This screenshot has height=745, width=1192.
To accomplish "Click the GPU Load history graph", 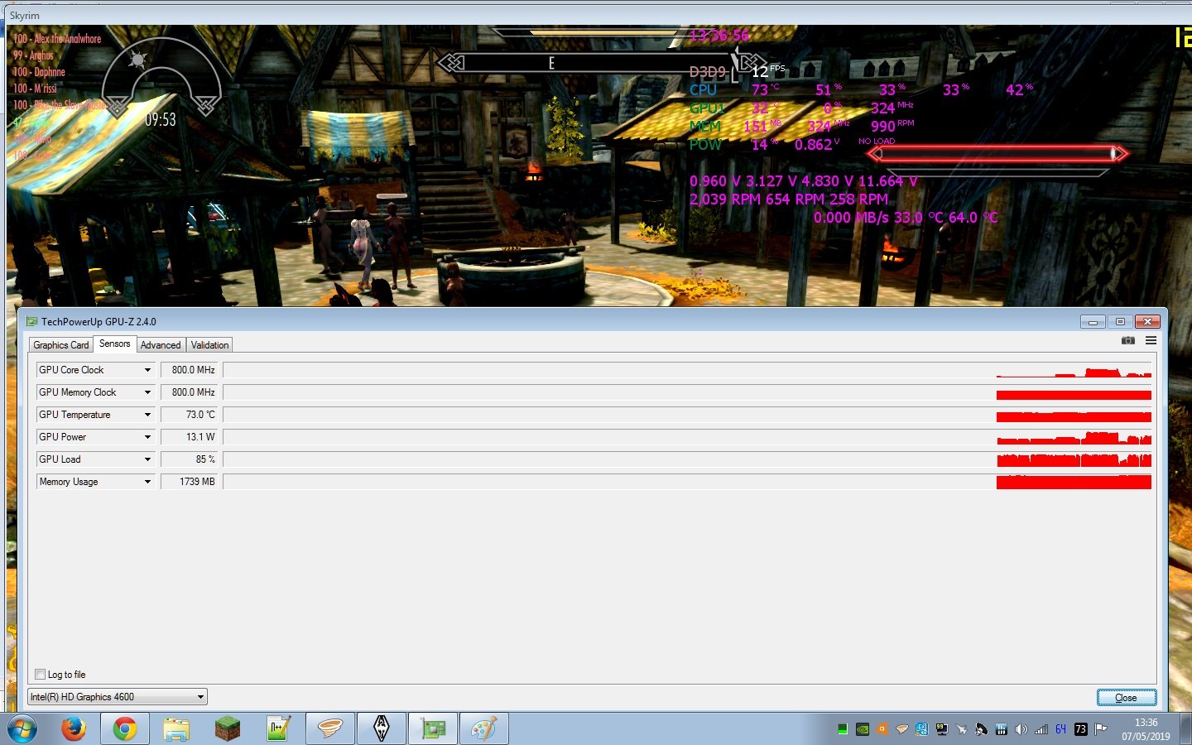I will (687, 459).
